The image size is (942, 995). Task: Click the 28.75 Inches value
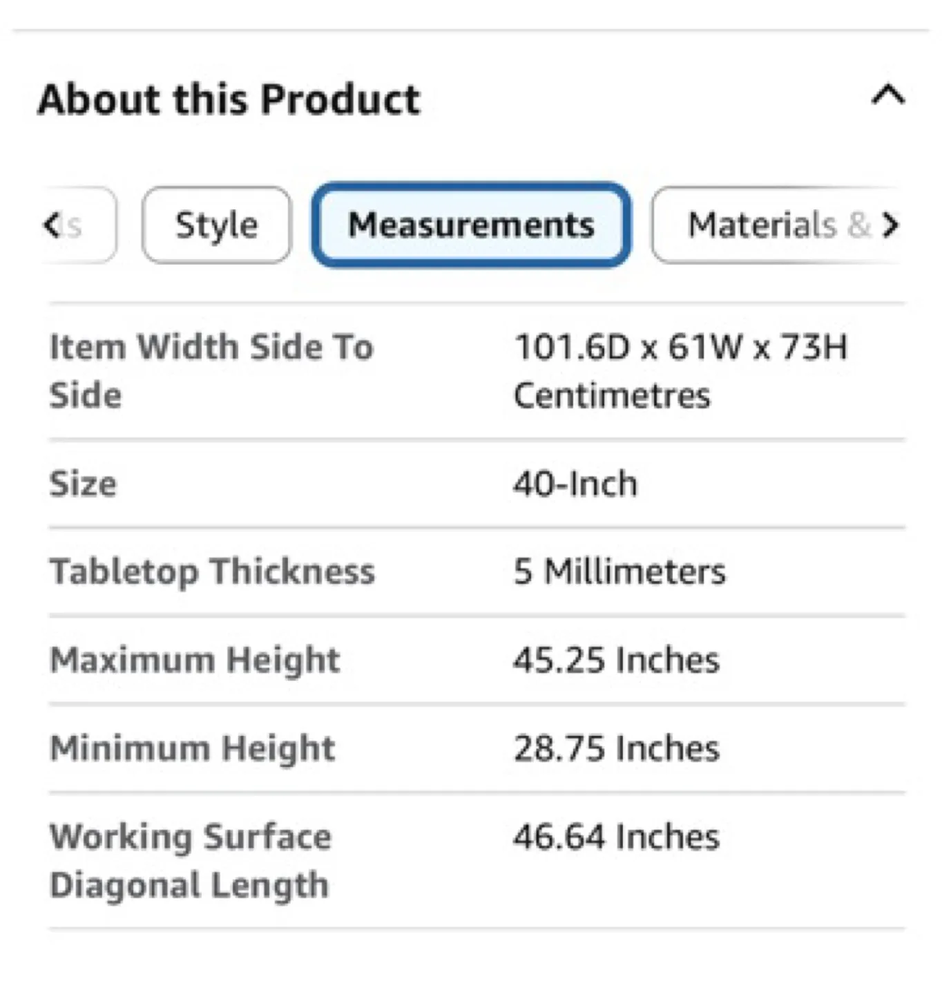pos(616,748)
